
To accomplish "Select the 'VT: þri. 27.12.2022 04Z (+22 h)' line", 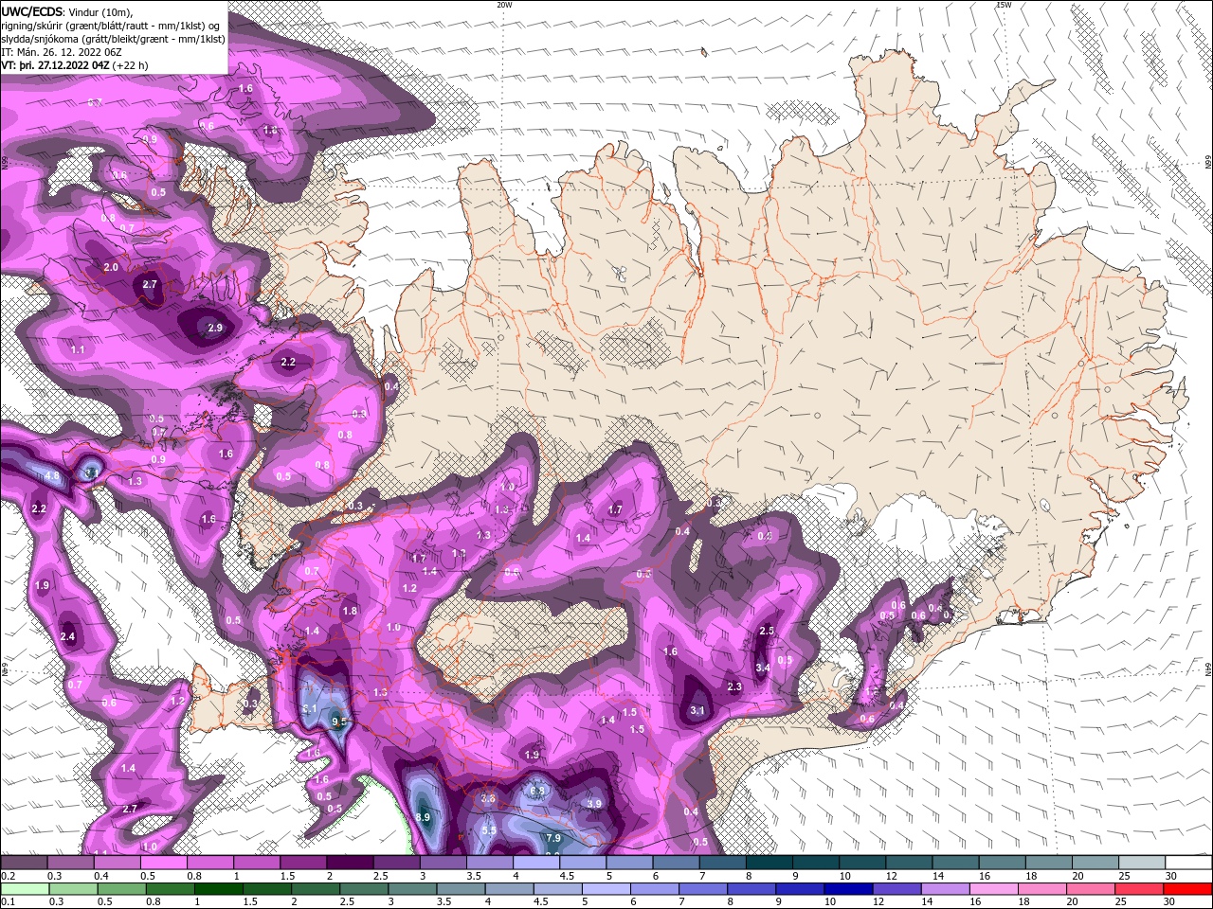I will click(x=73, y=65).
